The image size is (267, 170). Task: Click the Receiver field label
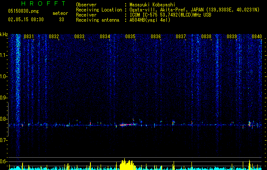coord(86,15)
